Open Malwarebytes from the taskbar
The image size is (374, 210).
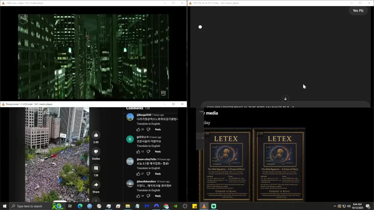tap(147, 206)
